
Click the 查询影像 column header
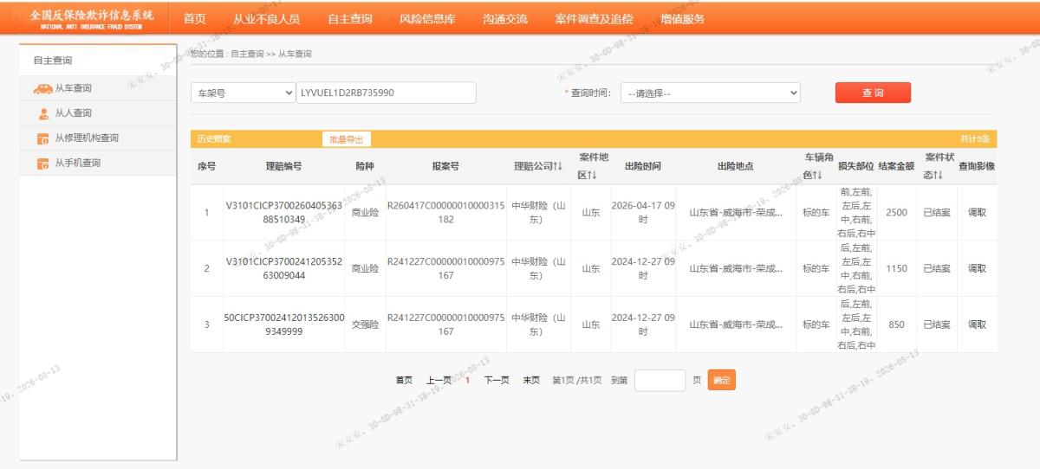click(977, 165)
